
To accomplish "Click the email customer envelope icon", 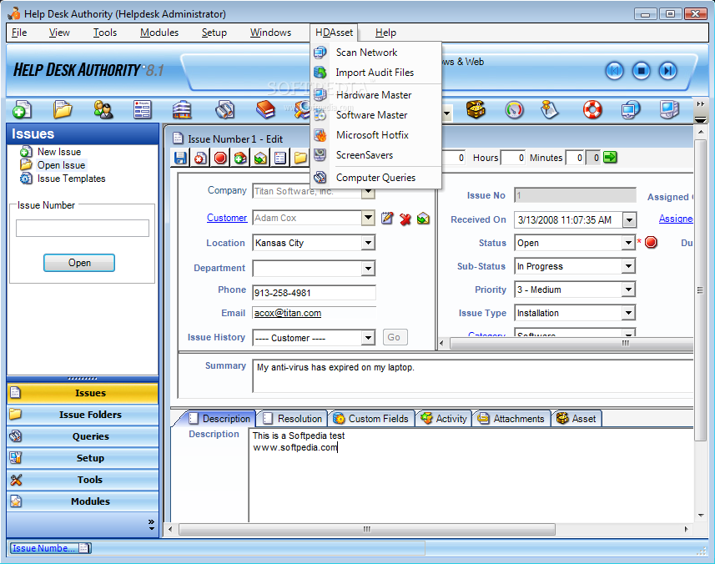I will click(423, 219).
